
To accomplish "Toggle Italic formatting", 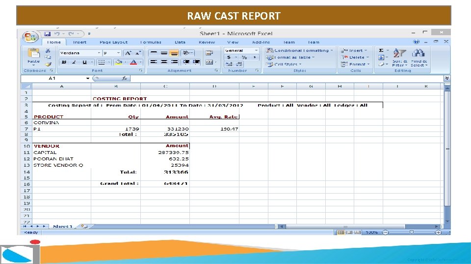I will [74, 62].
